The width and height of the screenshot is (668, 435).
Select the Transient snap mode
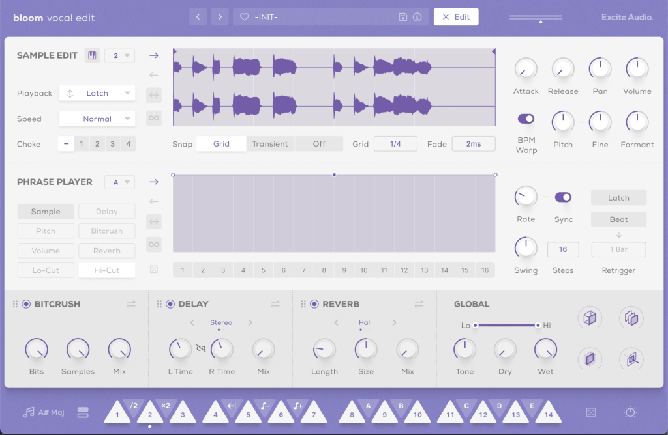pyautogui.click(x=270, y=144)
